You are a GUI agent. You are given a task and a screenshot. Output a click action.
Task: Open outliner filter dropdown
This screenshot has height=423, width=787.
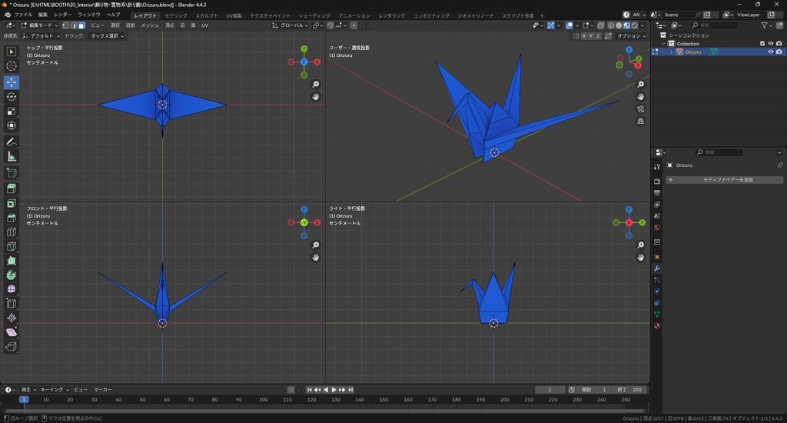(x=766, y=25)
